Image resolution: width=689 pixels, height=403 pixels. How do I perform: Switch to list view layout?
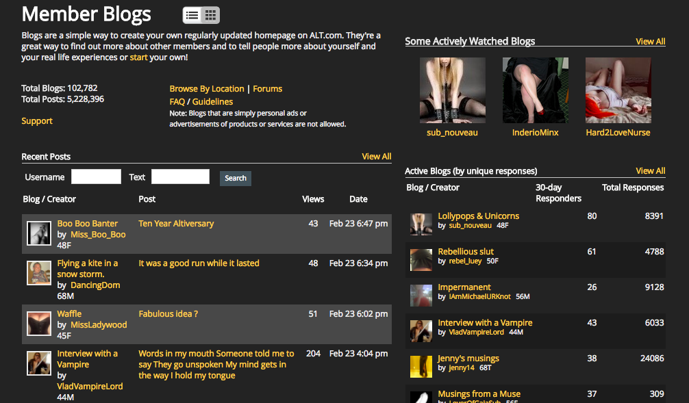pyautogui.click(x=192, y=15)
